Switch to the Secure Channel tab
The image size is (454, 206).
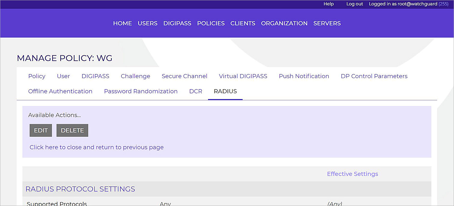(184, 76)
